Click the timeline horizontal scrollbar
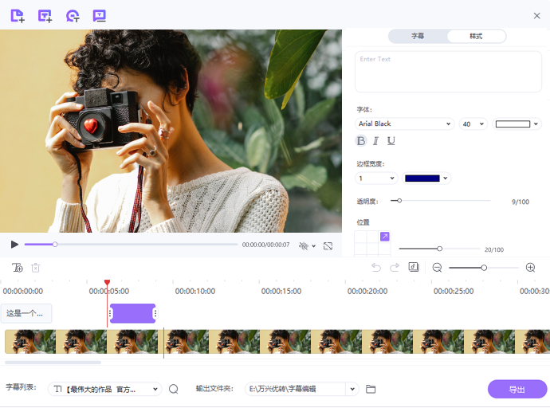Viewport: 550px width, 408px height. tap(53, 363)
